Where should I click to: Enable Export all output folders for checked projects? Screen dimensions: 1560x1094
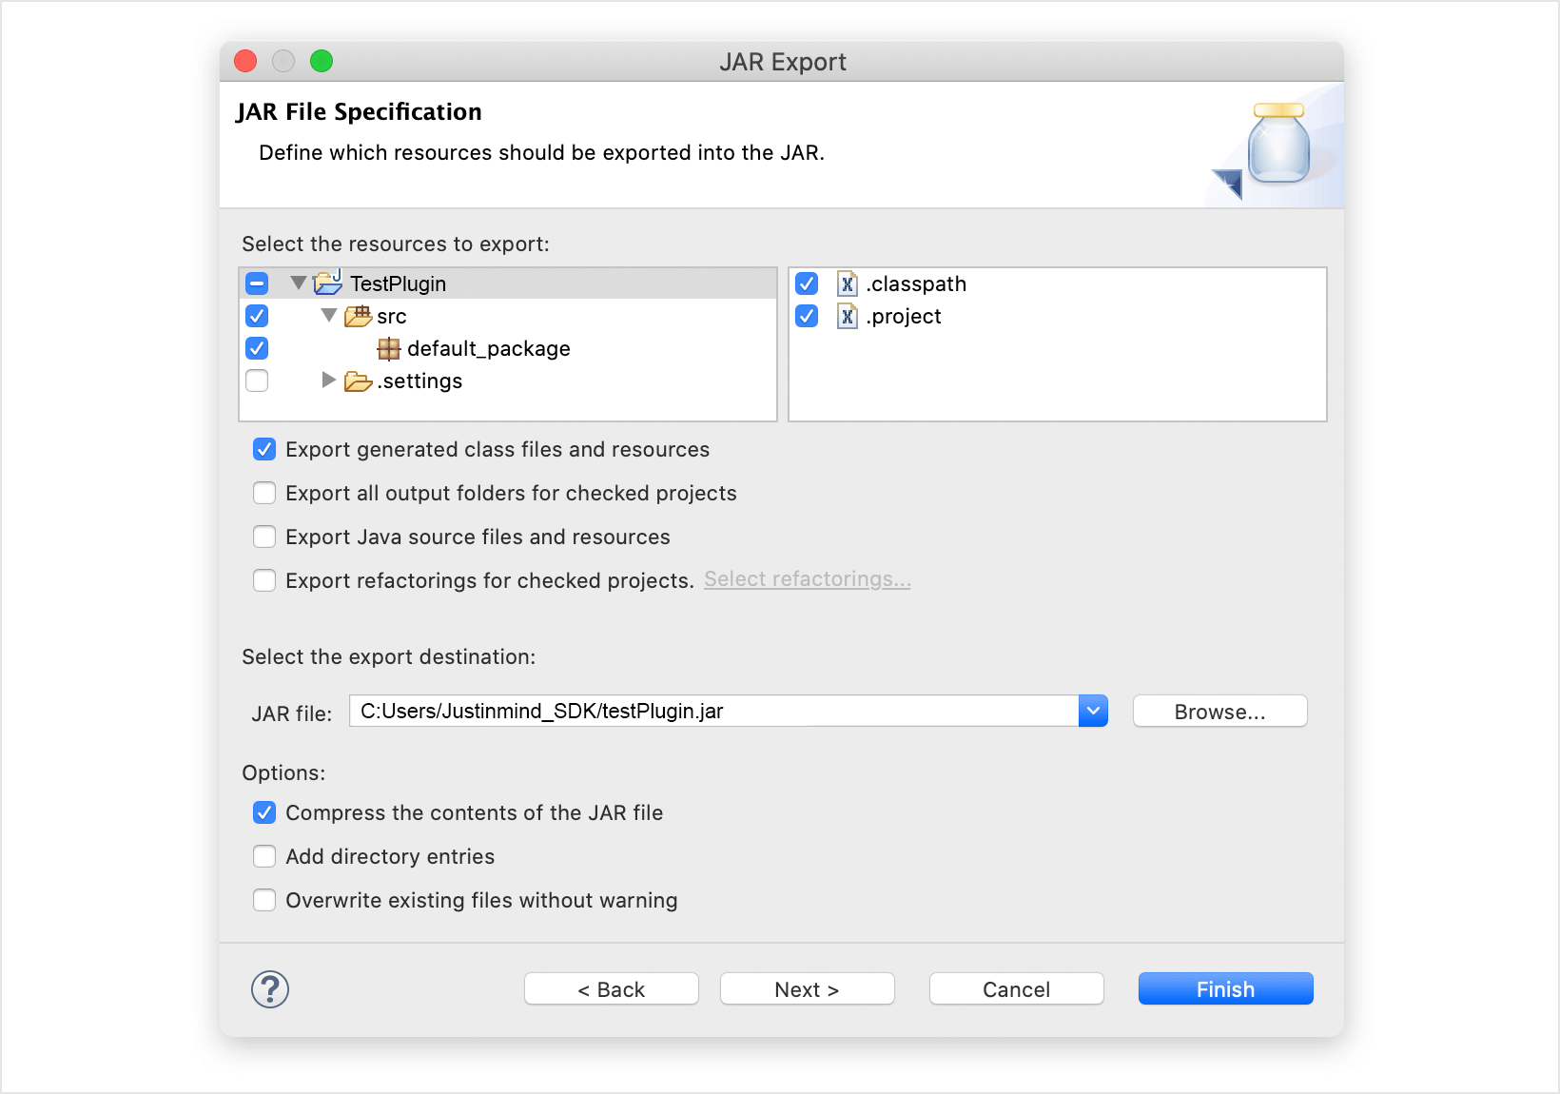click(264, 493)
